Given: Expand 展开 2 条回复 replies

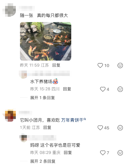Looking at the screenshot, I should [43, 161].
